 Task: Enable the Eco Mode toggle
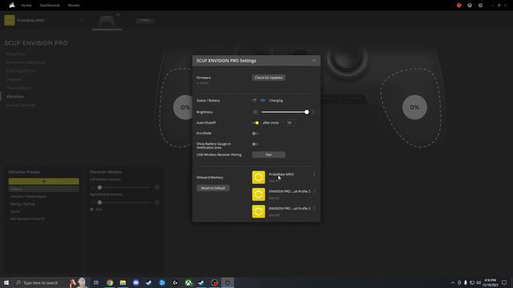(x=255, y=134)
